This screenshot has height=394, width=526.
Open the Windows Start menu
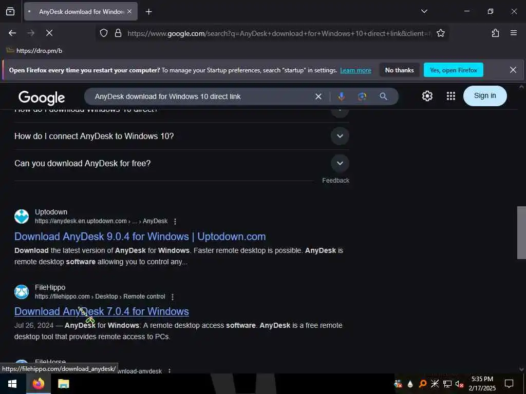(12, 384)
